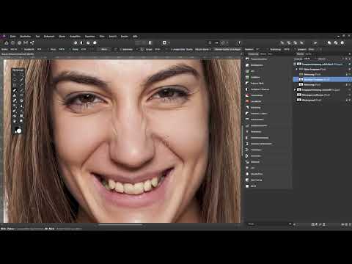Open the Fenster menu
The height and width of the screenshot is (264, 352).
coord(125,37)
